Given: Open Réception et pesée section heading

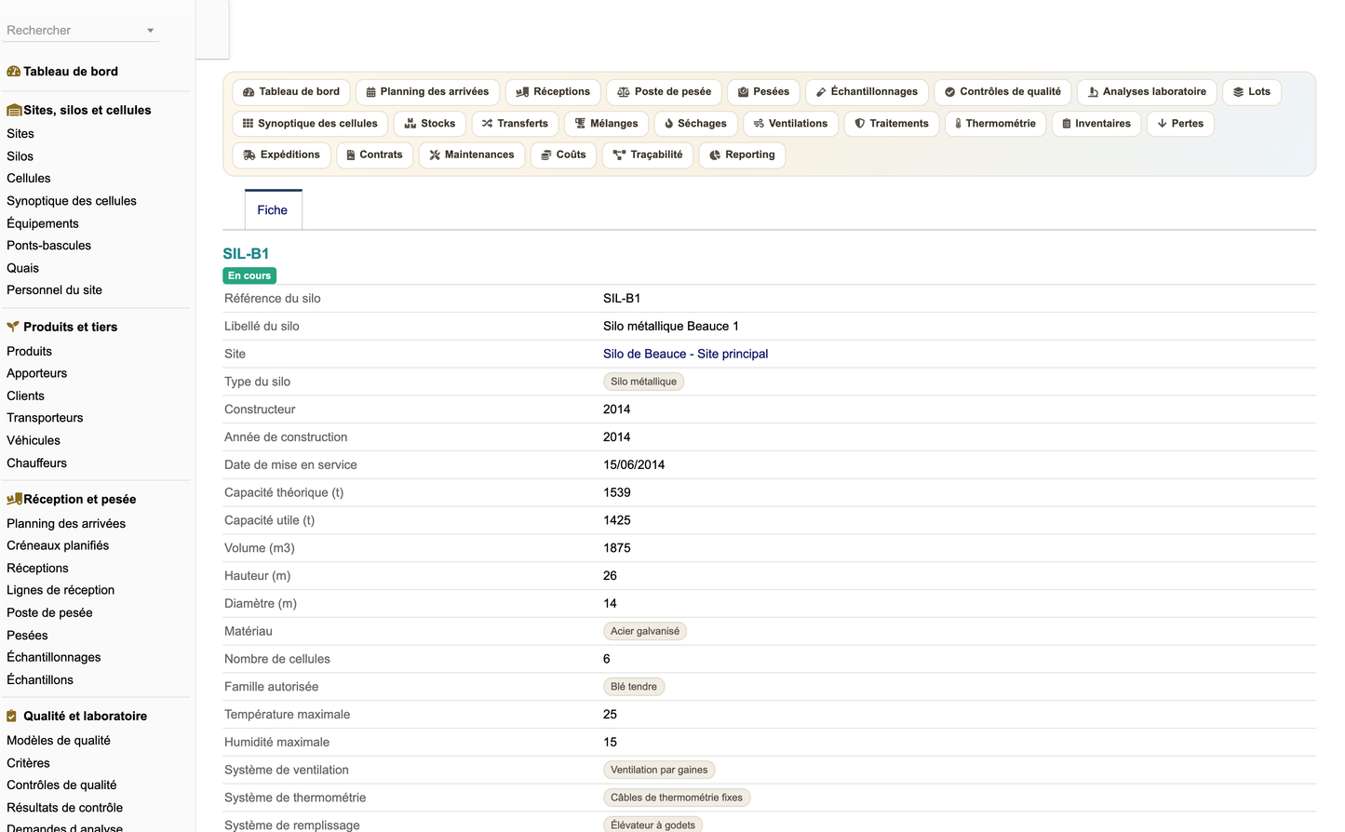Looking at the screenshot, I should point(80,499).
